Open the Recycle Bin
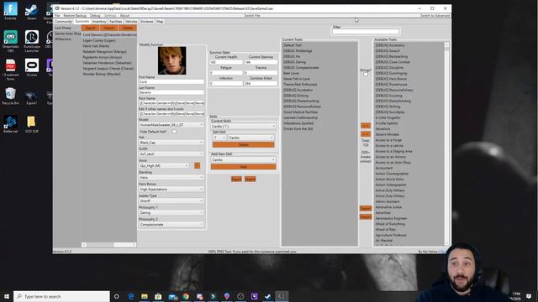Viewport: 538px width, 302px height. 10,96
